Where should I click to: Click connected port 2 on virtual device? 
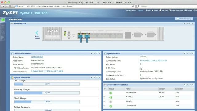[x=87, y=36]
